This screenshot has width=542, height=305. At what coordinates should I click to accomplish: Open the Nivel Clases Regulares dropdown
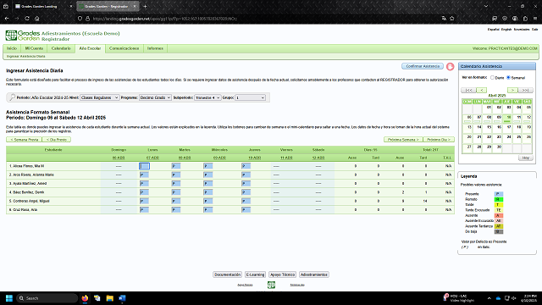pyautogui.click(x=100, y=97)
